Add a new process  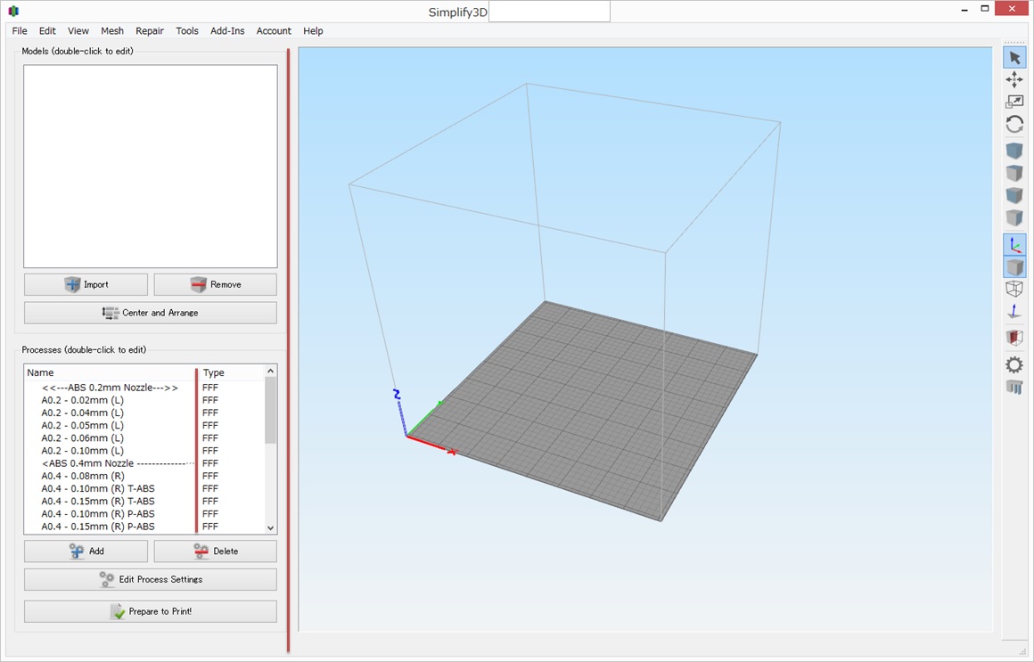pyautogui.click(x=86, y=552)
